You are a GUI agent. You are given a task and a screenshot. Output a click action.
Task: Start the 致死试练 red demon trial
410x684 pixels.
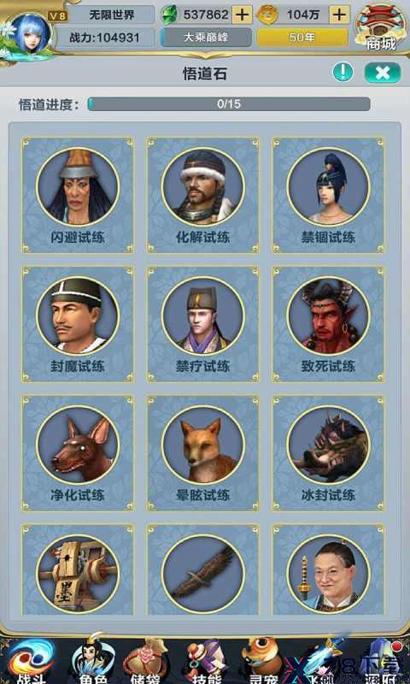click(x=329, y=324)
